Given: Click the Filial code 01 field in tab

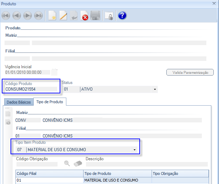Looking at the screenshot, I should click(x=28, y=136).
